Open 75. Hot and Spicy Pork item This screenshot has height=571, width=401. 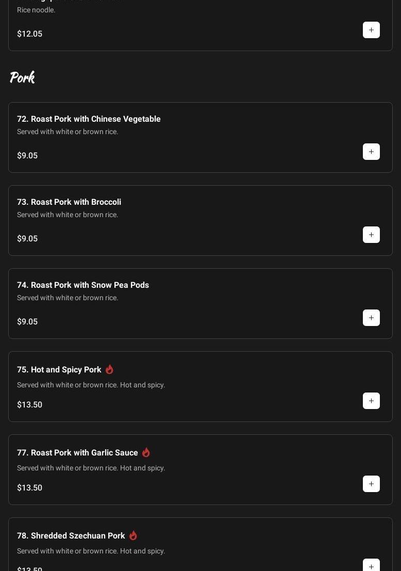click(x=59, y=370)
